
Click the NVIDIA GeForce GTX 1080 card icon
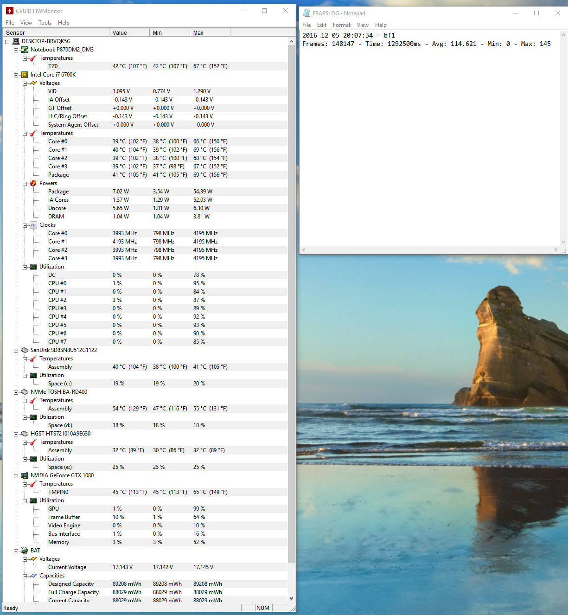point(25,475)
